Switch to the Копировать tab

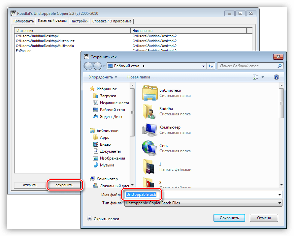24,21
